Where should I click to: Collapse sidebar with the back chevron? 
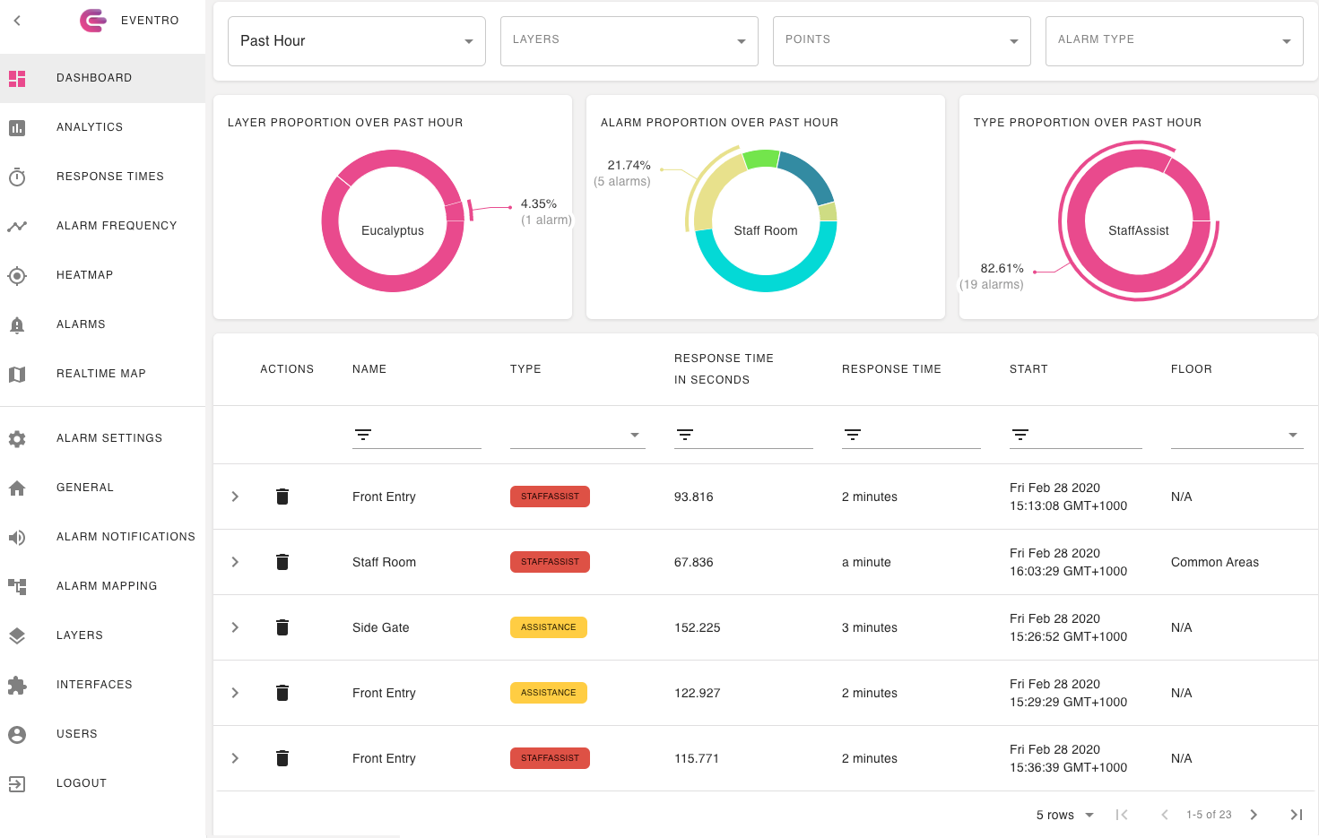click(17, 20)
